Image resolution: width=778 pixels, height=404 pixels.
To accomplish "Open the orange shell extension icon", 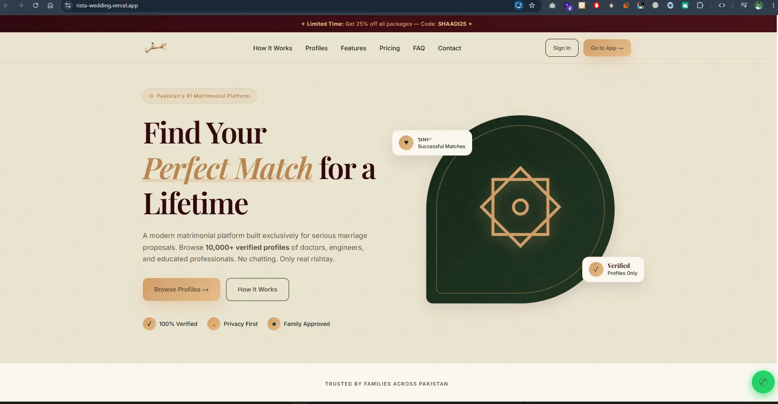I will pos(626,5).
